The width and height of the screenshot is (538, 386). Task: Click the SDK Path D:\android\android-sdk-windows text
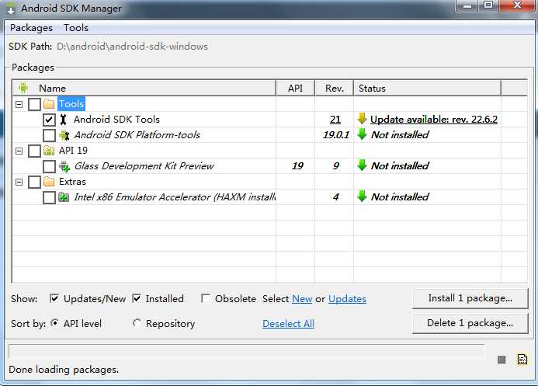pos(132,47)
